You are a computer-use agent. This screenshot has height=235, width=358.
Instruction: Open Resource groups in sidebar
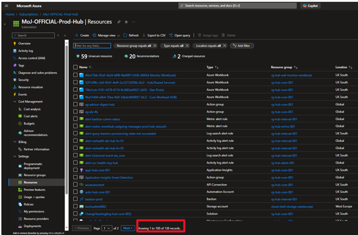[35, 175]
